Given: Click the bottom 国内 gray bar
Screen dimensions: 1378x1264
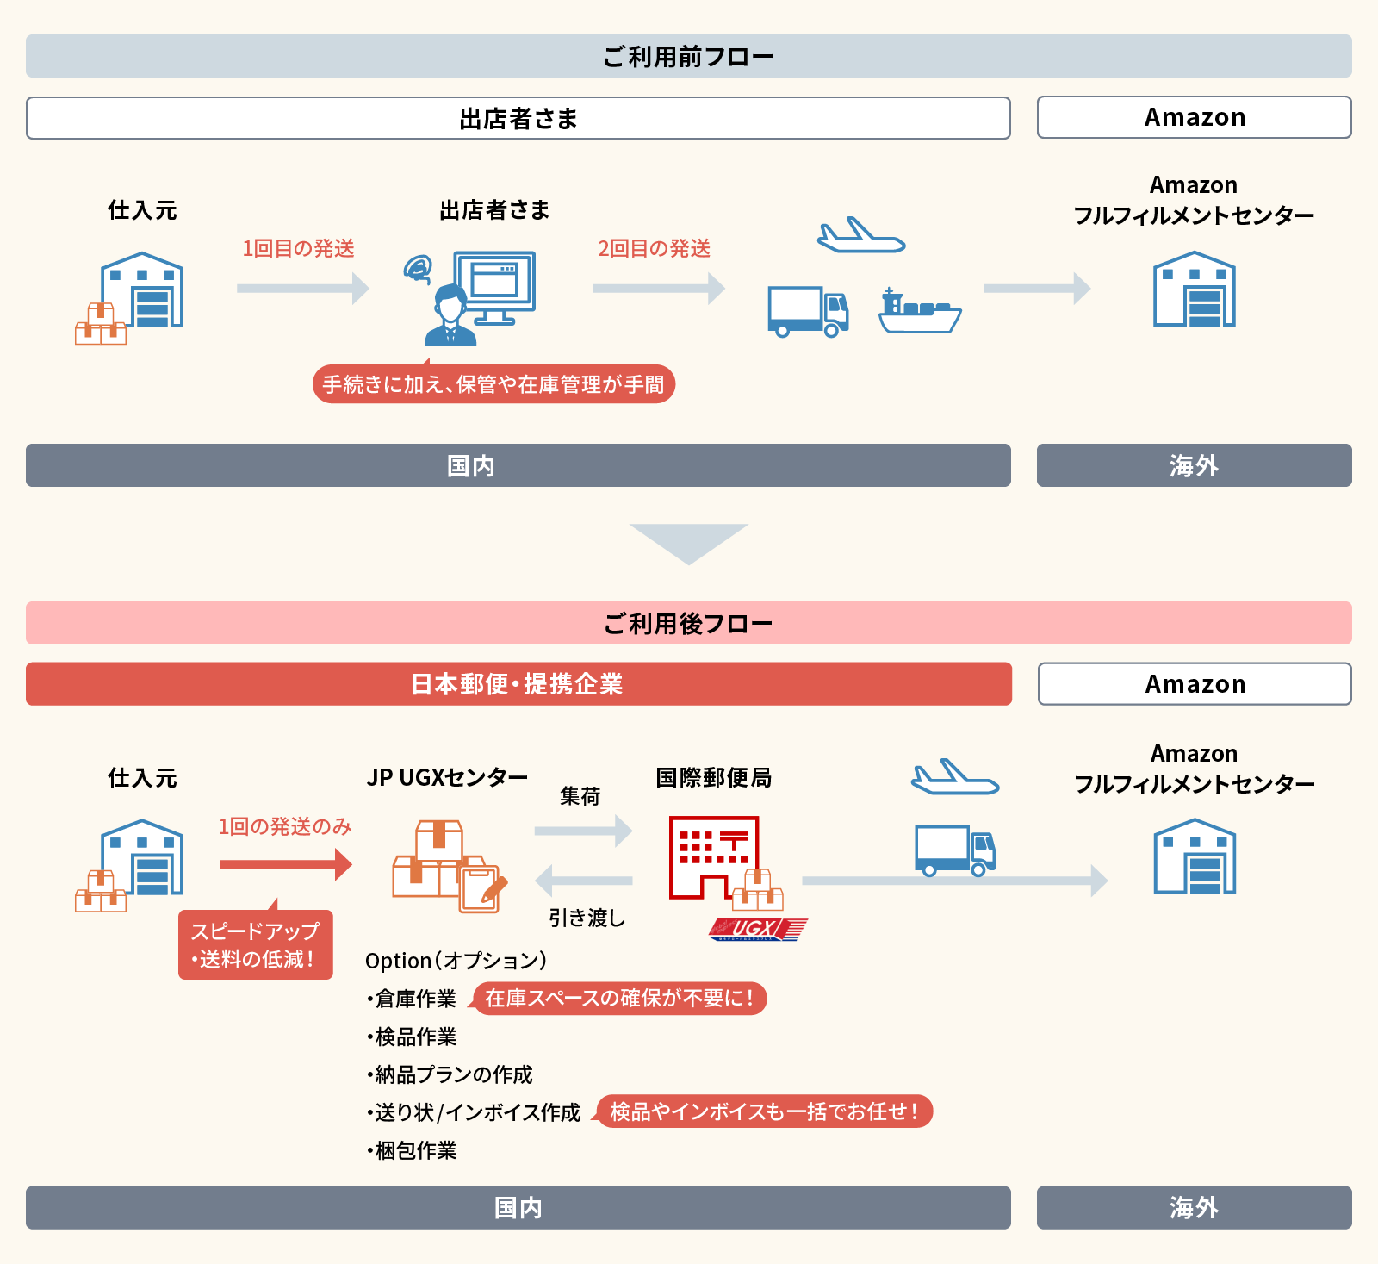Looking at the screenshot, I should 518,1207.
